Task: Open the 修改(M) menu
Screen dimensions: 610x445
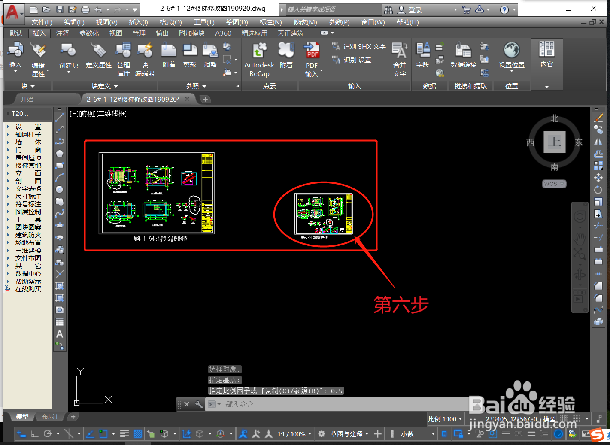Action: tap(305, 22)
